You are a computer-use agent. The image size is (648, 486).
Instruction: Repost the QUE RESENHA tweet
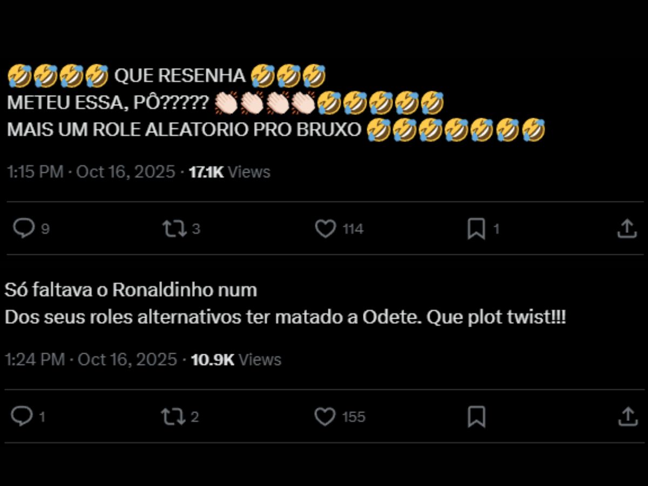point(174,229)
